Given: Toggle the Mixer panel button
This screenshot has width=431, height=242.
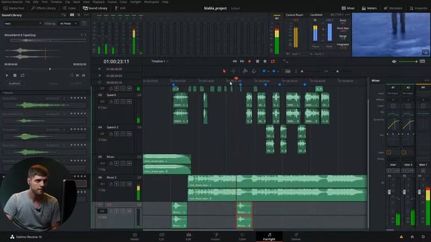Looking at the screenshot, I should (348, 8).
